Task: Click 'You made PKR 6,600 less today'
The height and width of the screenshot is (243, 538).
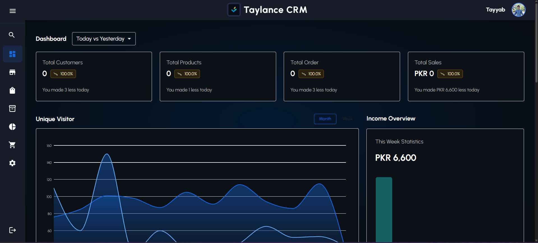Action: [x=447, y=90]
